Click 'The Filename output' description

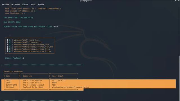coord(33,85)
